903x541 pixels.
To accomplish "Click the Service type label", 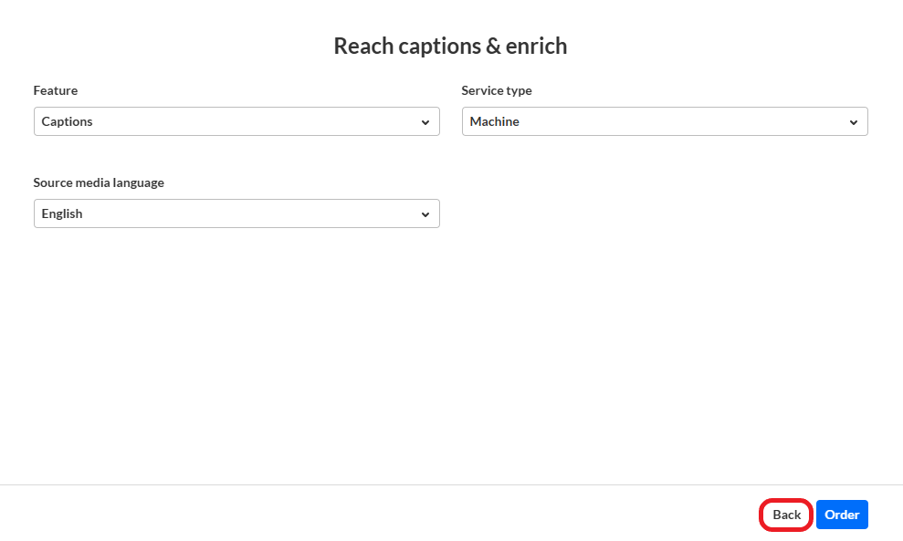I will click(497, 90).
